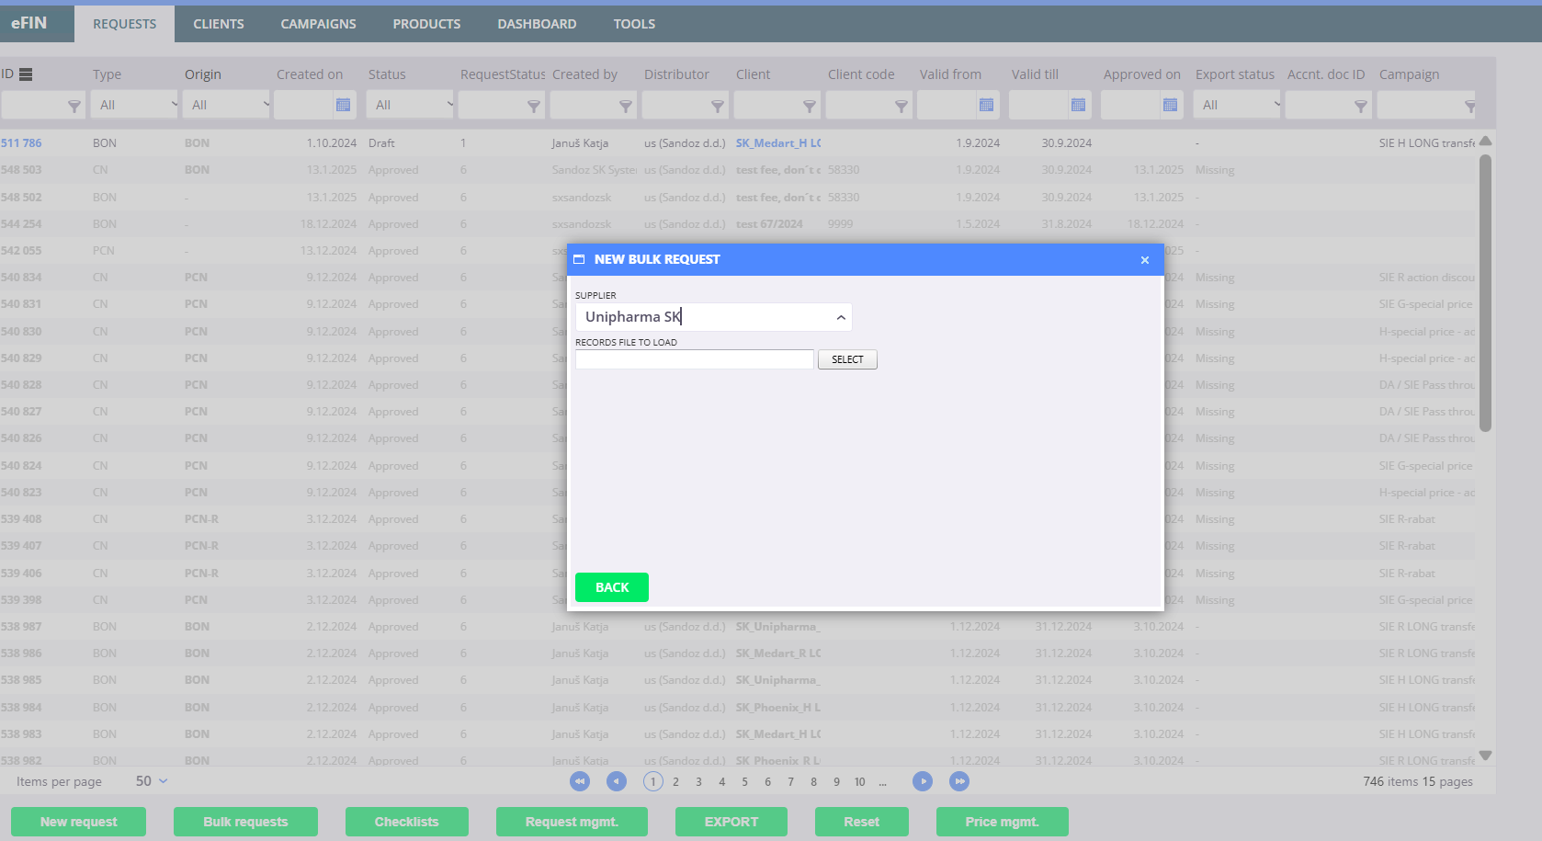Click the ID filter input field
The image size is (1542, 841).
click(34, 105)
